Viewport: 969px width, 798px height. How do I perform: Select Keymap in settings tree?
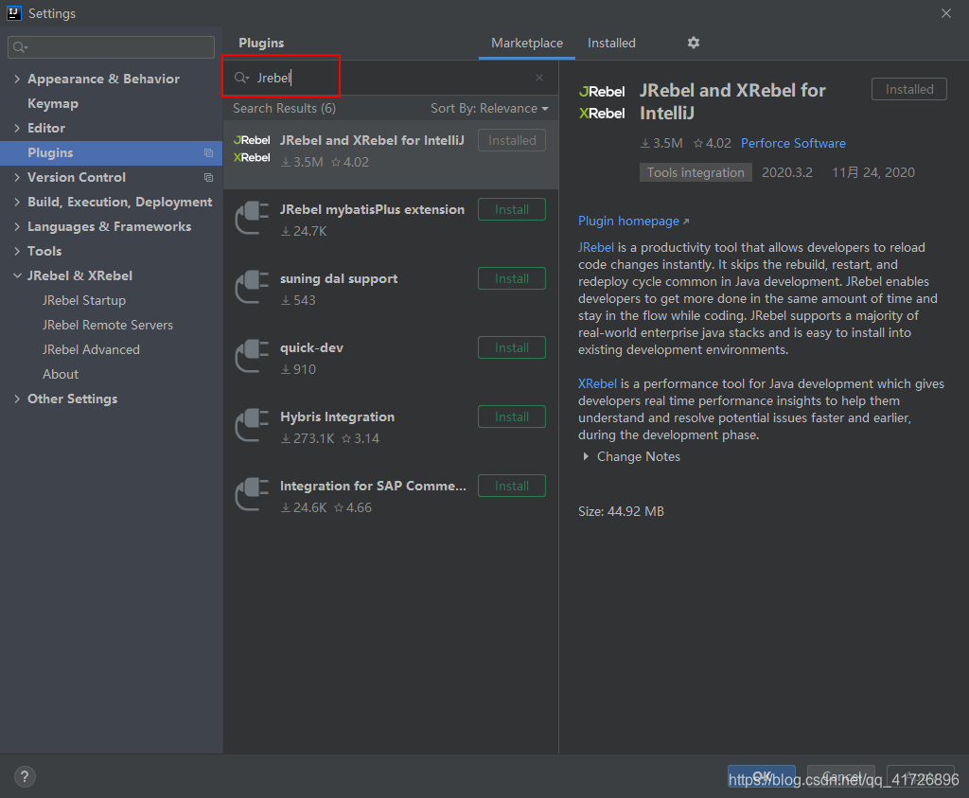(x=53, y=104)
